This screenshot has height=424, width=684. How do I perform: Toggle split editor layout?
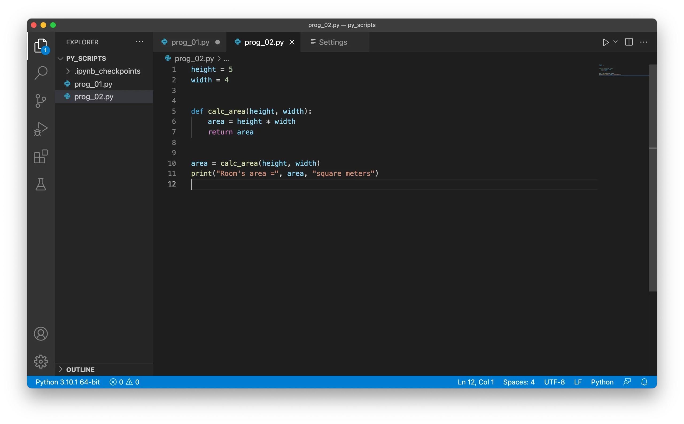click(x=629, y=42)
